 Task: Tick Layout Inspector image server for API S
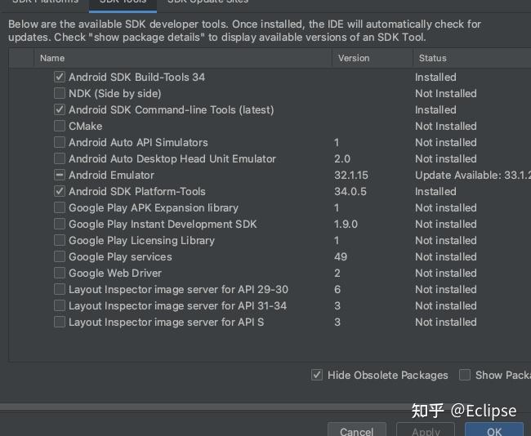point(60,322)
